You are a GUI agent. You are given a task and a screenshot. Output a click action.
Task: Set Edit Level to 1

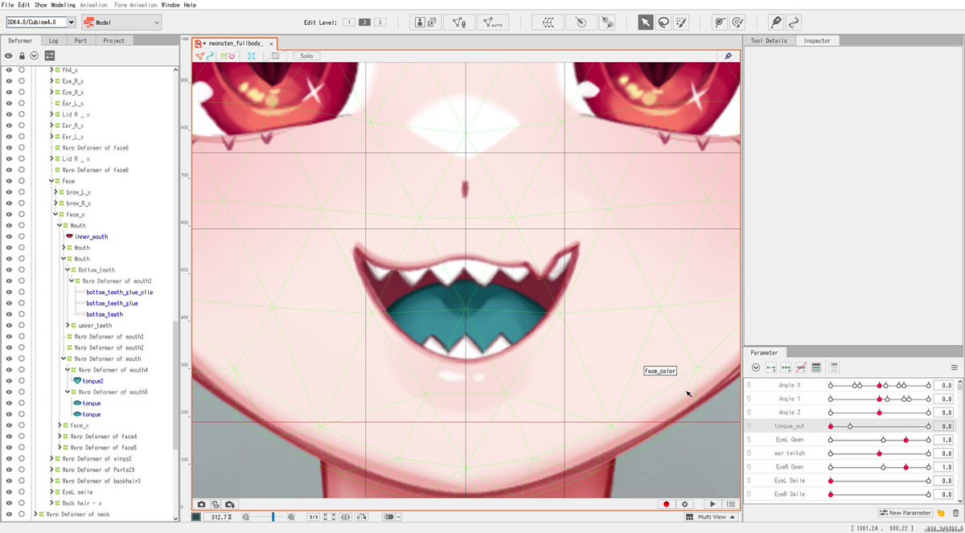349,23
